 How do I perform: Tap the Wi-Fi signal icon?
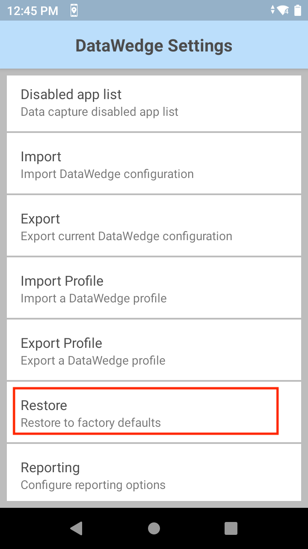pos(282,11)
